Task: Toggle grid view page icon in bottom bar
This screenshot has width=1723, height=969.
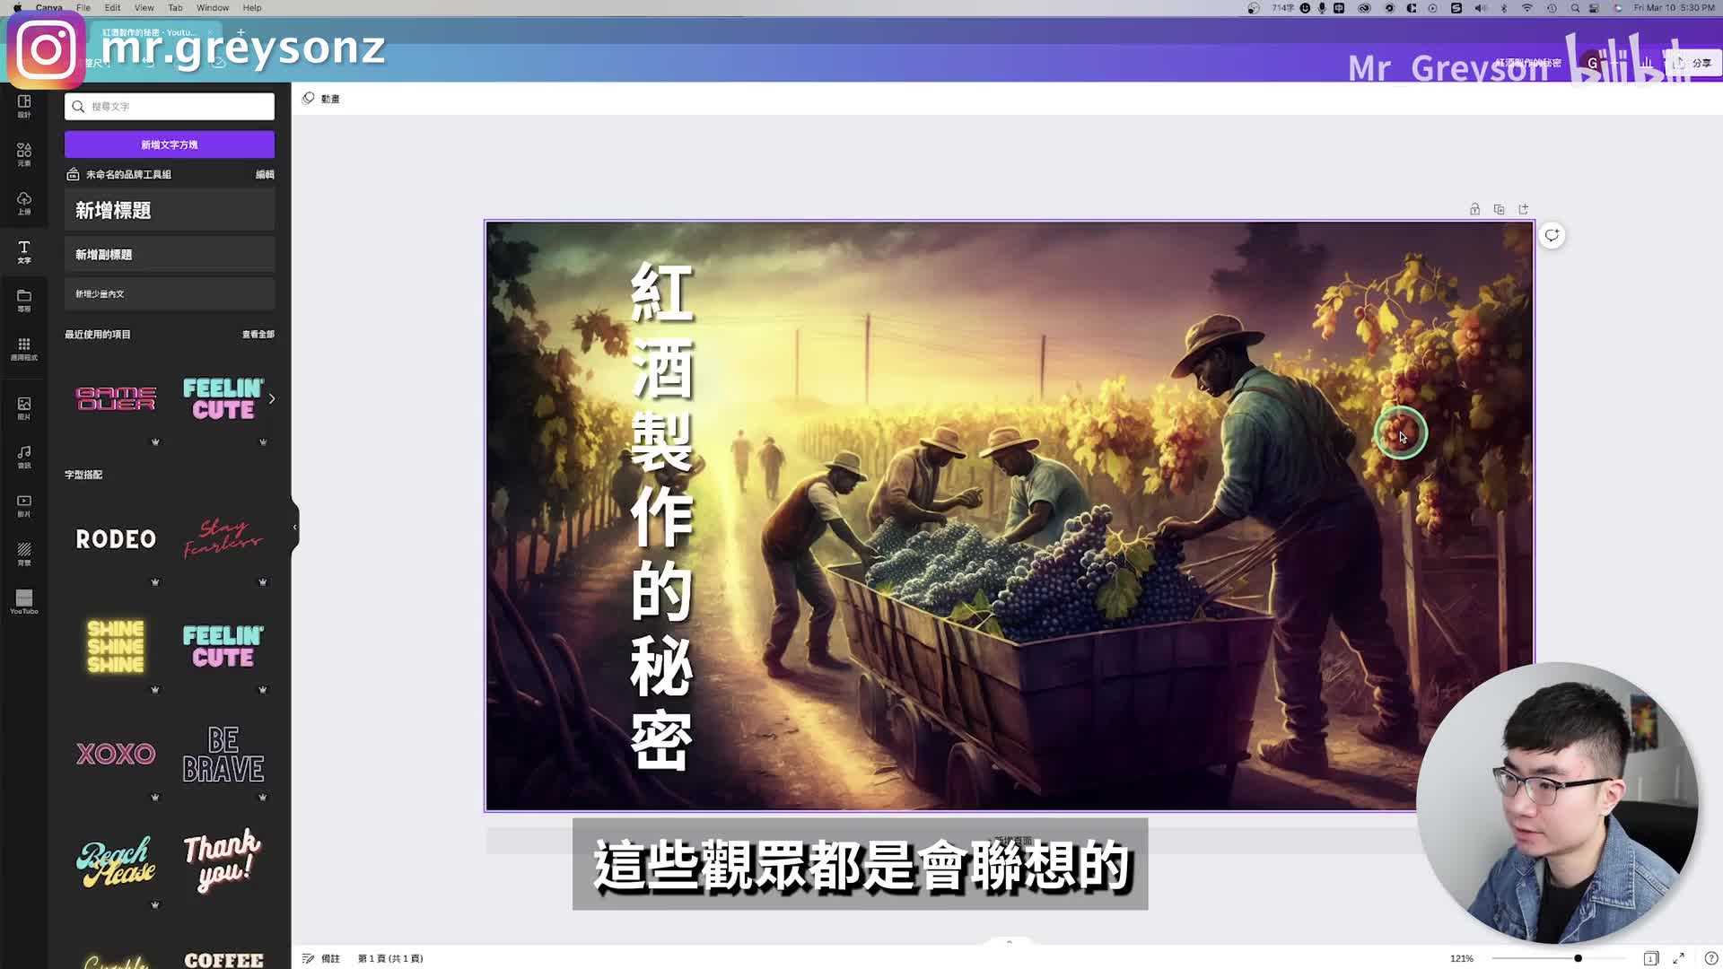Action: (1650, 958)
